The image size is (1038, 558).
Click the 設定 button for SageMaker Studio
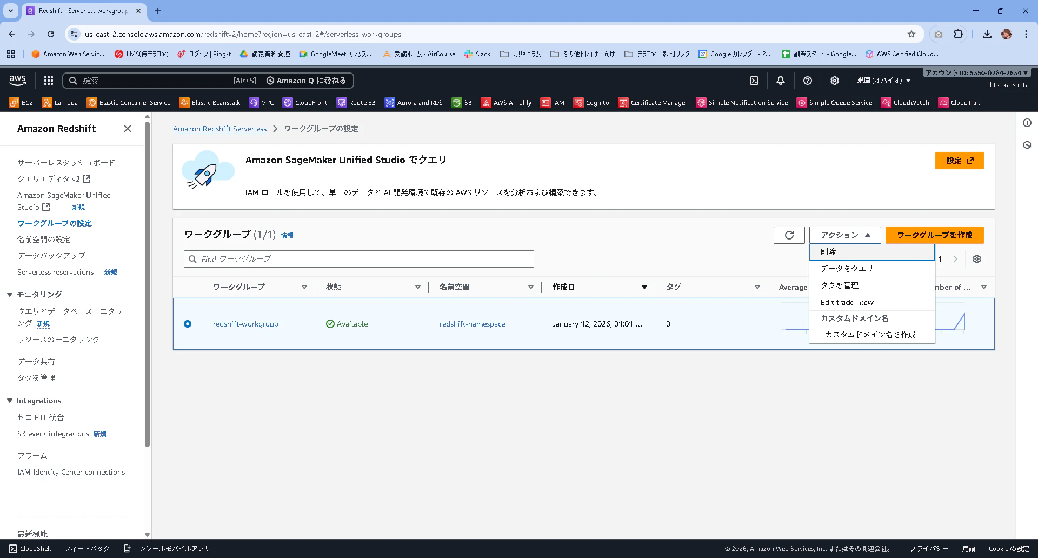pos(960,161)
